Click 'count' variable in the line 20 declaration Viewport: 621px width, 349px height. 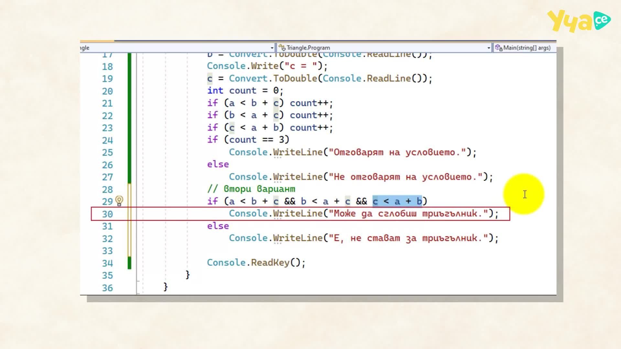[243, 90]
